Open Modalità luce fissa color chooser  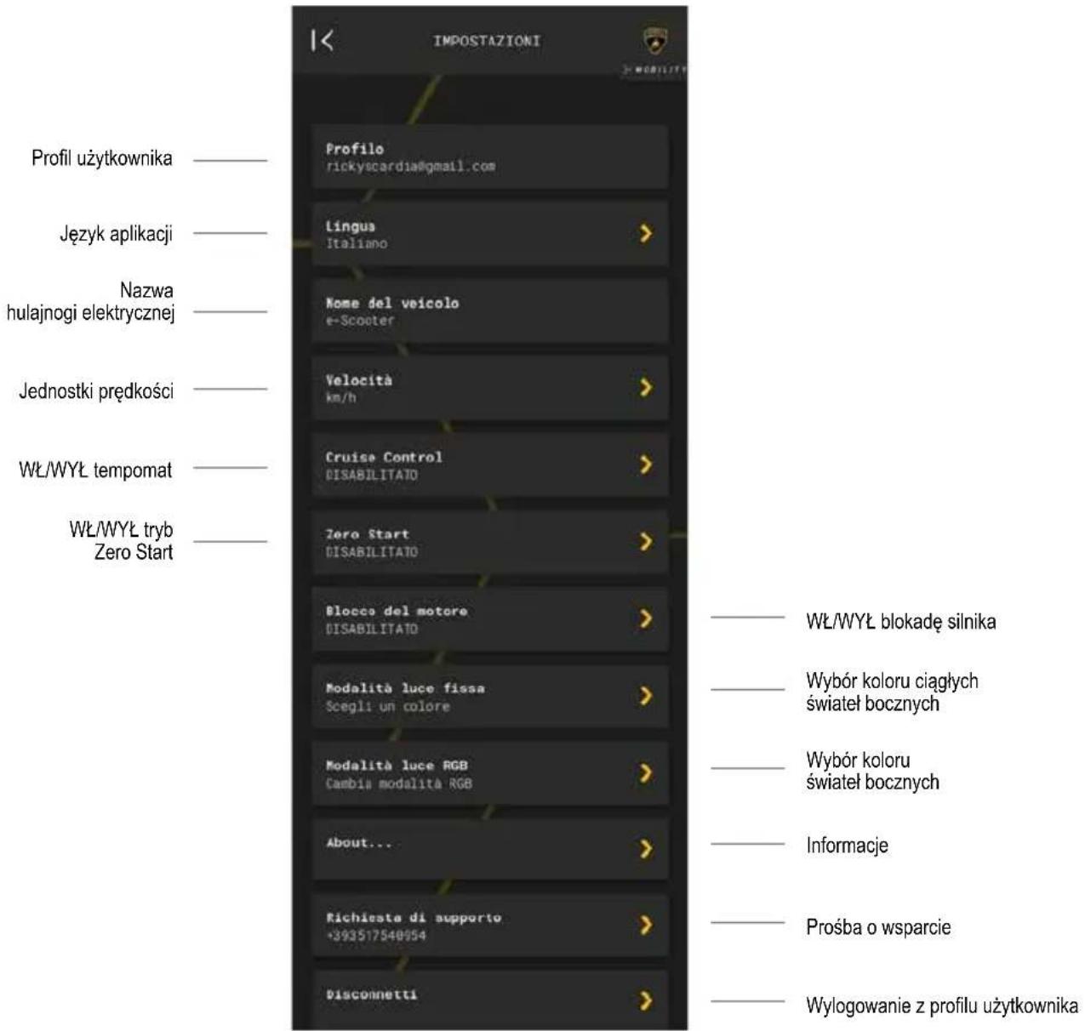click(x=489, y=696)
